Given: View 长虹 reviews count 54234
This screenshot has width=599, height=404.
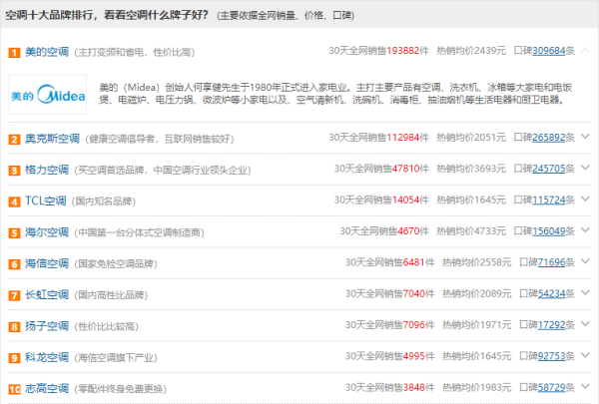Looking at the screenshot, I should (551, 294).
